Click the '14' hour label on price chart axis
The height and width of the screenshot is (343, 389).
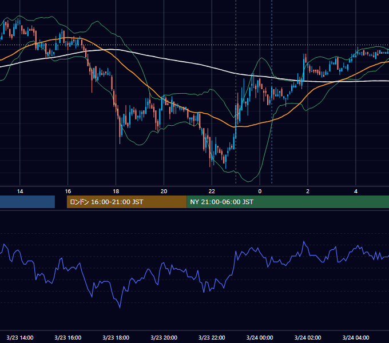pos(20,192)
